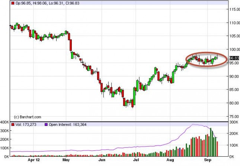
Task: Click the open interest line peak
Action: pos(193,124)
